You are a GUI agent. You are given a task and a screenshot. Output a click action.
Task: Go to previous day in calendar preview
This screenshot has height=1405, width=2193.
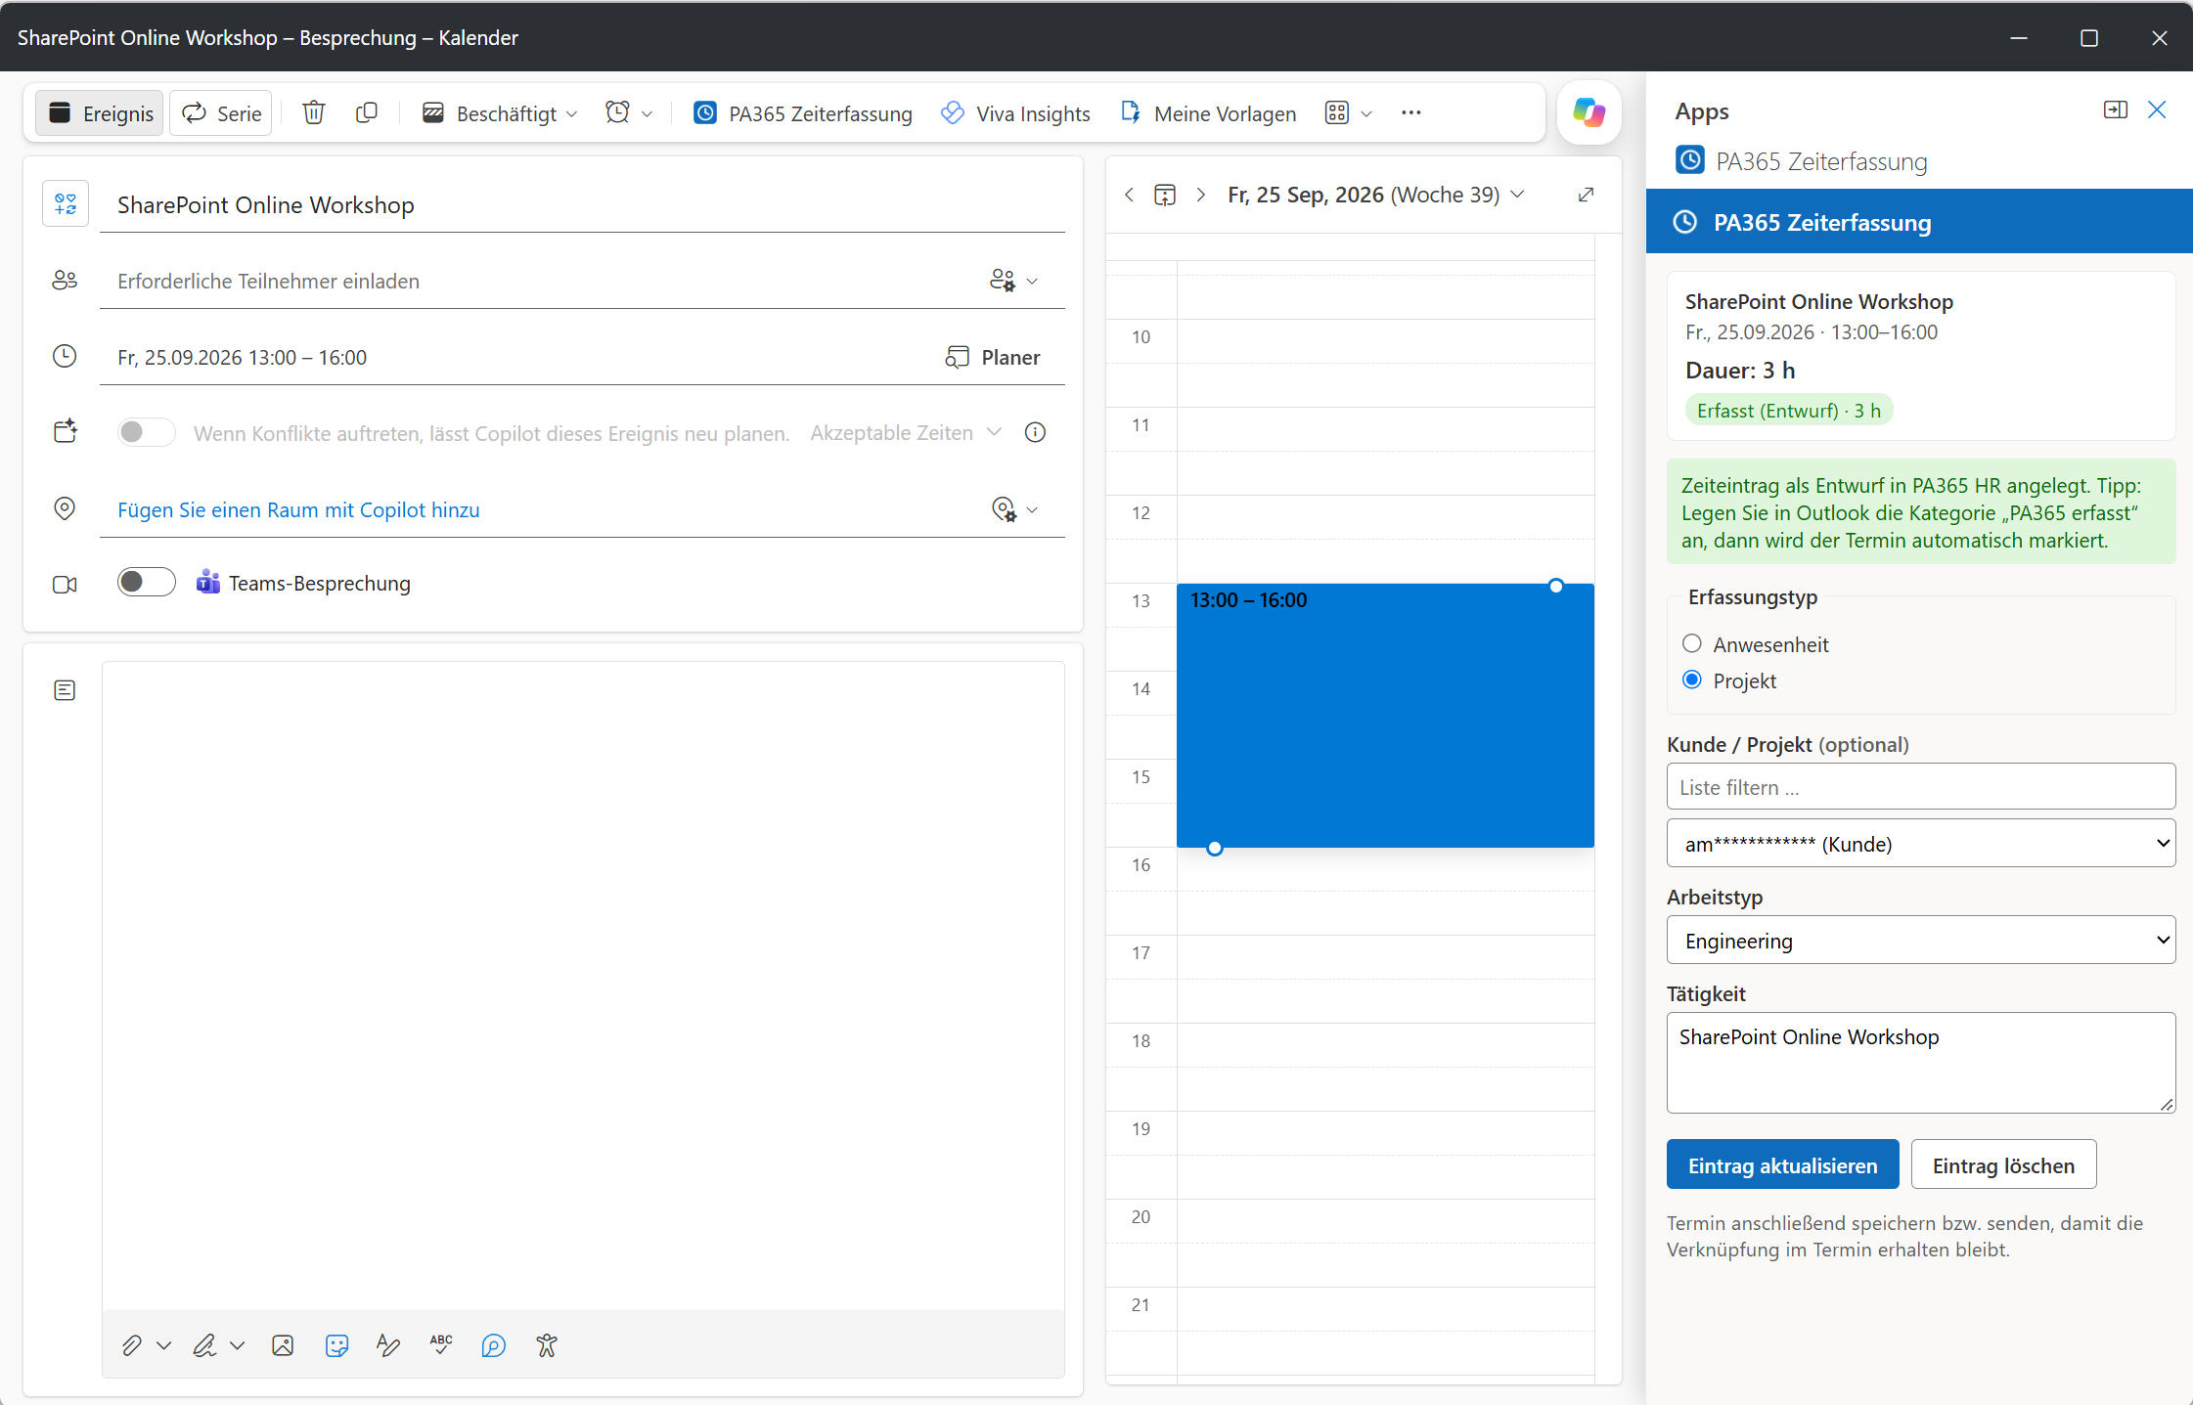[x=1130, y=195]
